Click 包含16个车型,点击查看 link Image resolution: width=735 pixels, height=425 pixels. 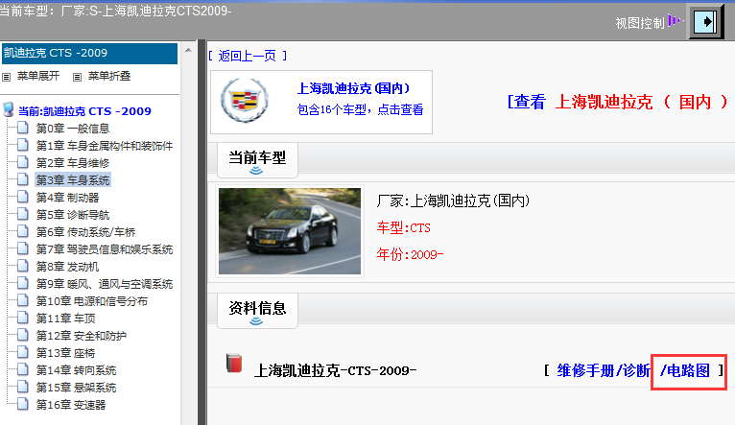pos(360,109)
